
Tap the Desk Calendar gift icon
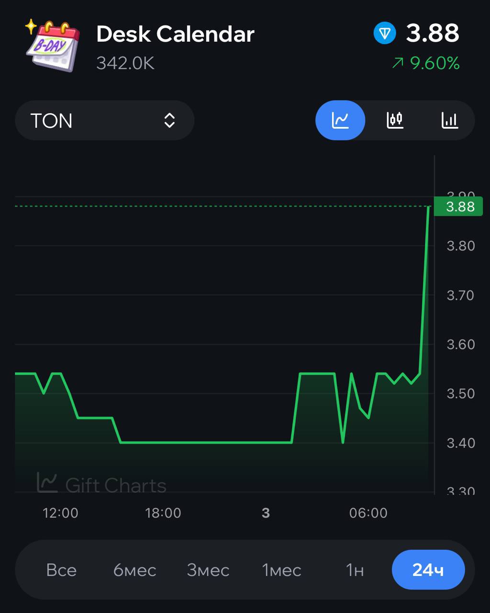(53, 45)
